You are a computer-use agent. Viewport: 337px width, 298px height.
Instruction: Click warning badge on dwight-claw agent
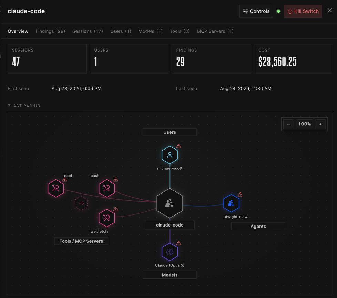click(240, 195)
